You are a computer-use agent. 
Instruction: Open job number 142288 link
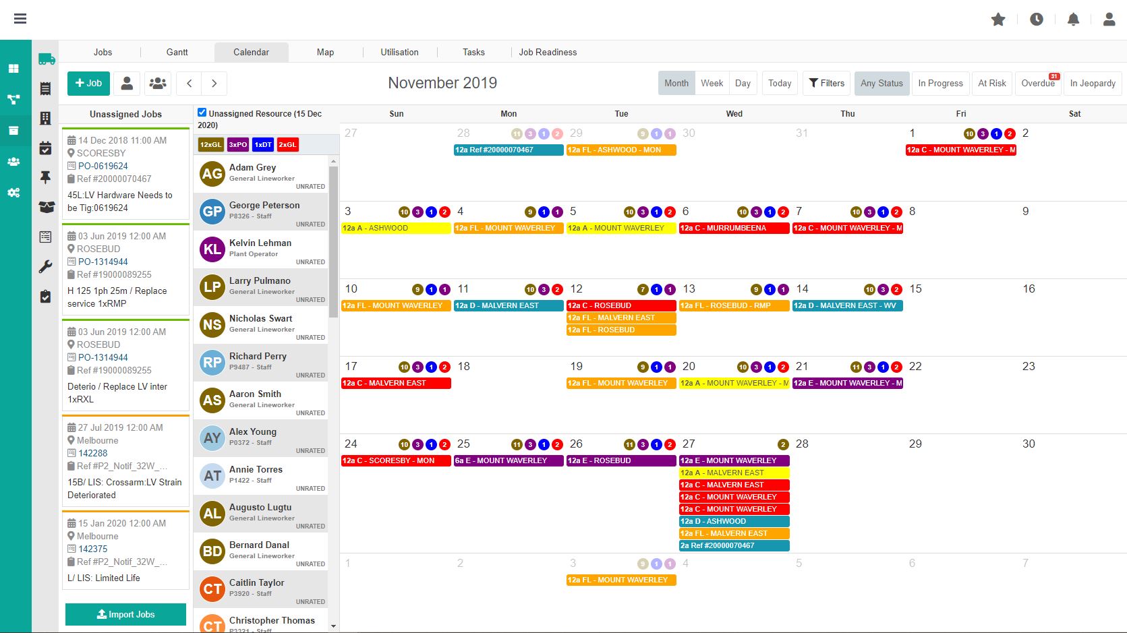93,453
